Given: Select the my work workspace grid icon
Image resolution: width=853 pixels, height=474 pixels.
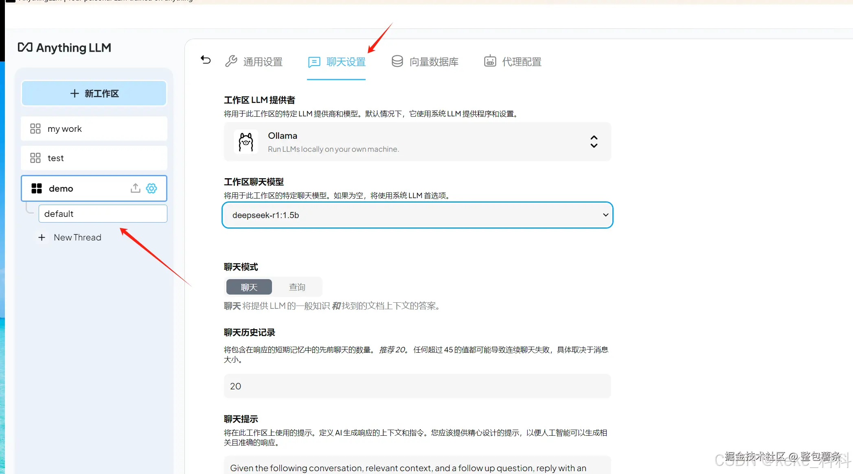Looking at the screenshot, I should tap(35, 128).
